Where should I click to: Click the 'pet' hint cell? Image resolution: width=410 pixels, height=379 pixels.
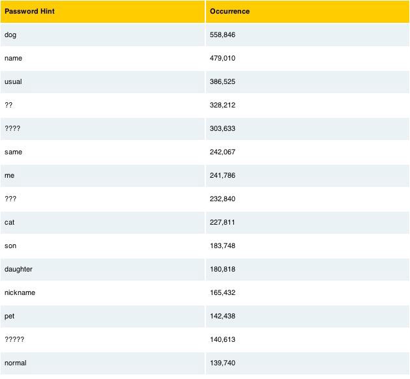102,316
